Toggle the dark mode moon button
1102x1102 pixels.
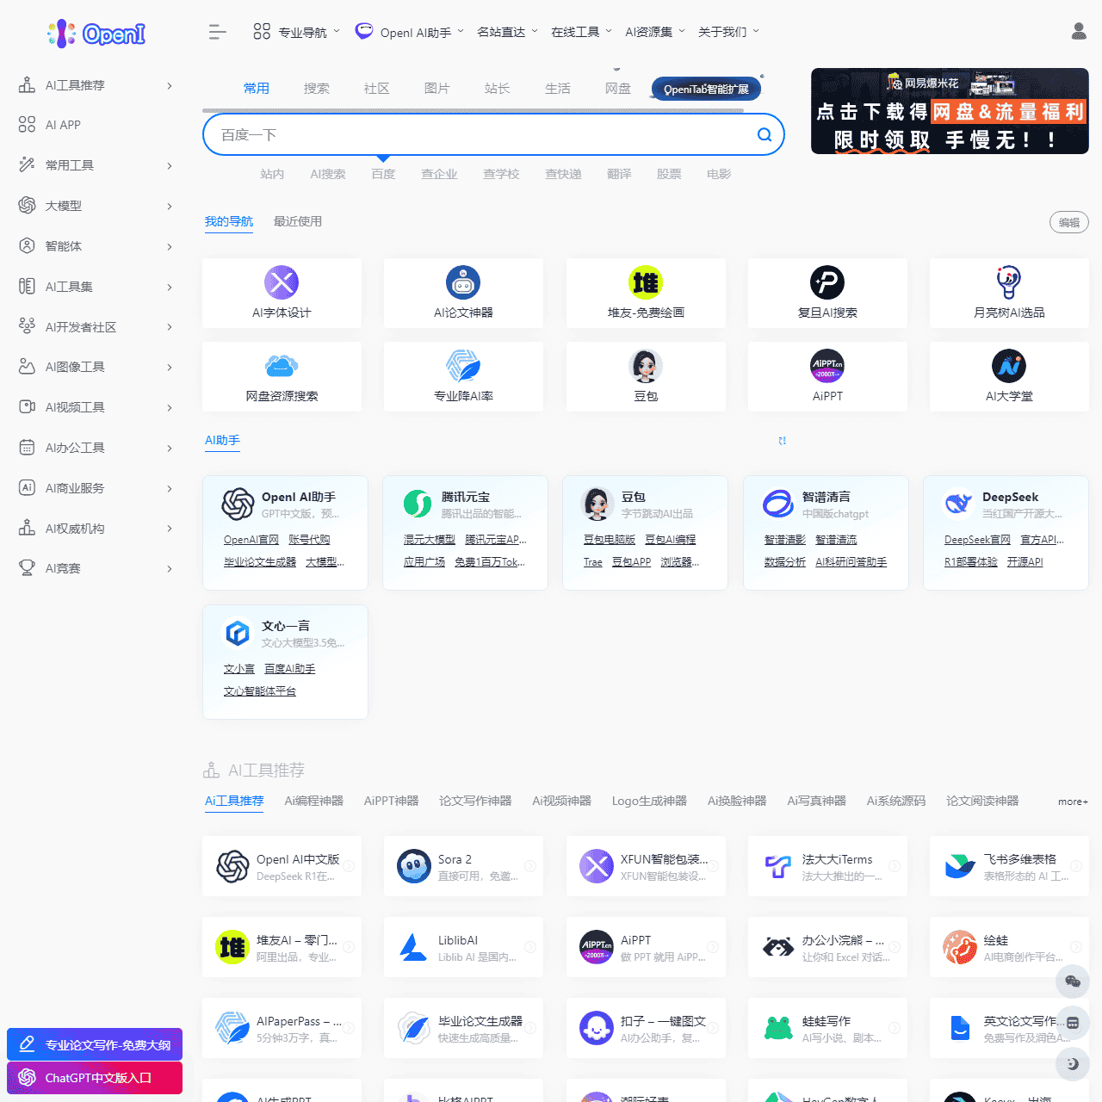[x=1072, y=1064]
